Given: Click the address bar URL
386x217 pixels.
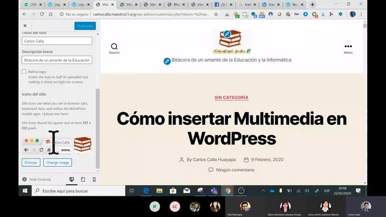Looking at the screenshot, I should [x=151, y=14].
